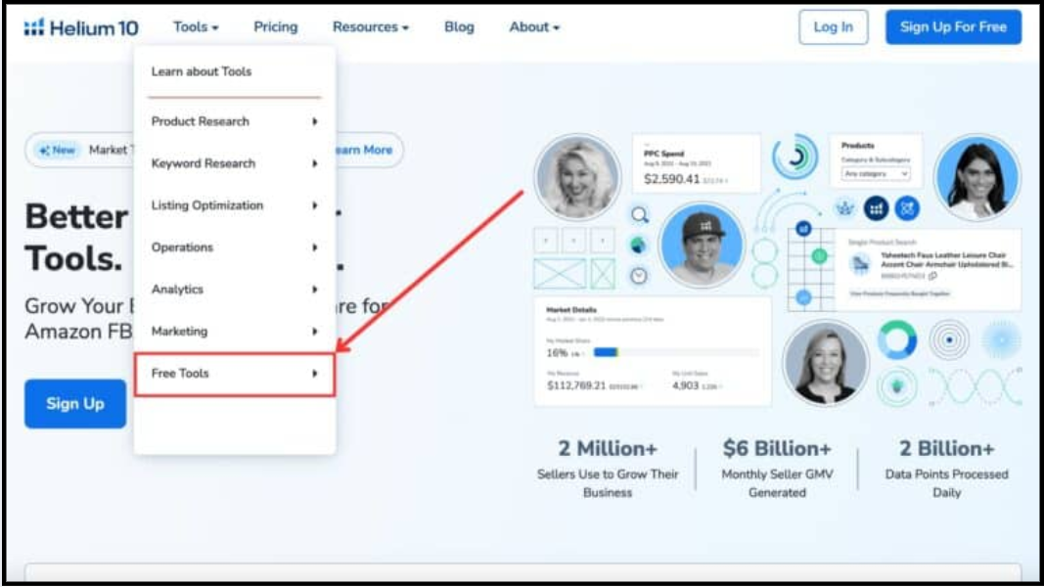Expand the About dropdown in navbar
The image size is (1044, 587).
[534, 27]
